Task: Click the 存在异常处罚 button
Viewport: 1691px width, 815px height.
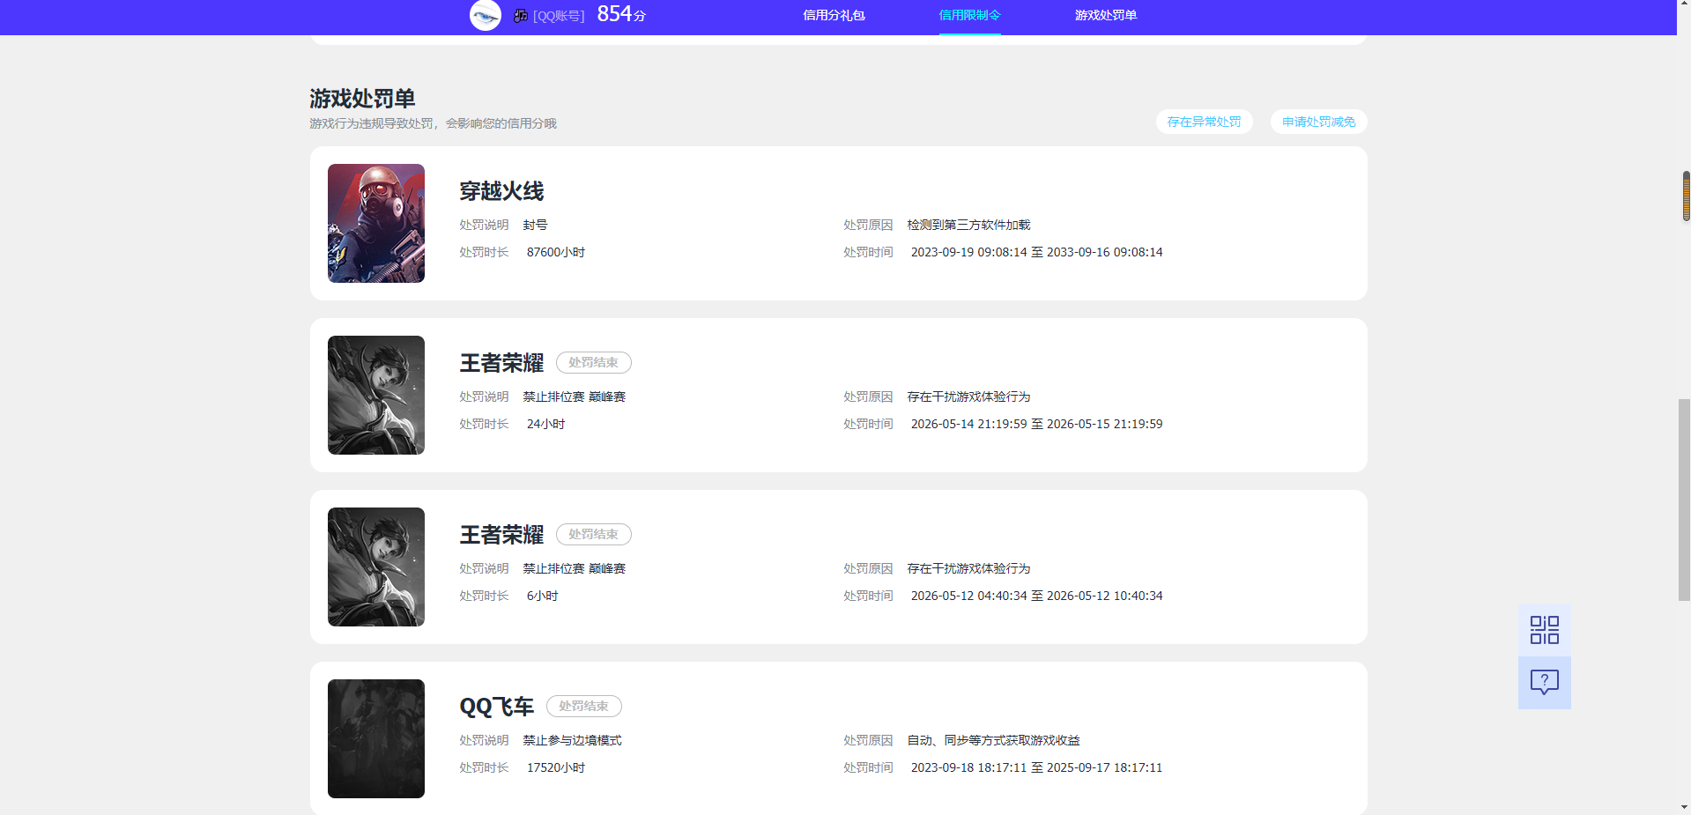Action: 1204,122
